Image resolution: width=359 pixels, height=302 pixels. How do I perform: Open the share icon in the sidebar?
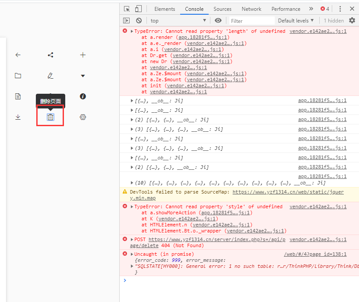click(50, 55)
